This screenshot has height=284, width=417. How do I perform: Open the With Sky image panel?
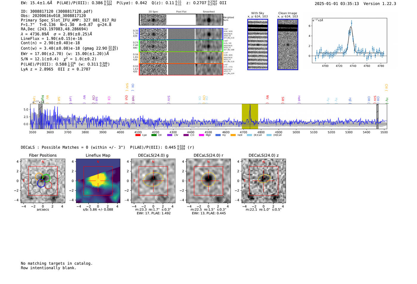pos(258,44)
